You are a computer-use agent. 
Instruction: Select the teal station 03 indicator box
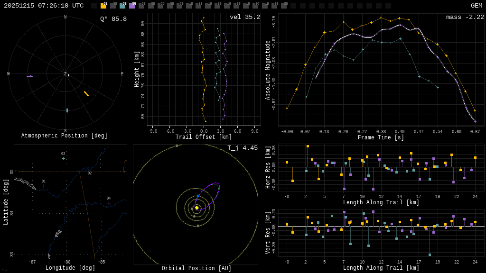click(x=122, y=6)
